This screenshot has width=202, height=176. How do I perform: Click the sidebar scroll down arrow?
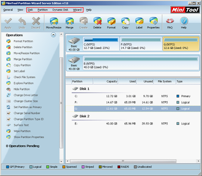coord(61,162)
